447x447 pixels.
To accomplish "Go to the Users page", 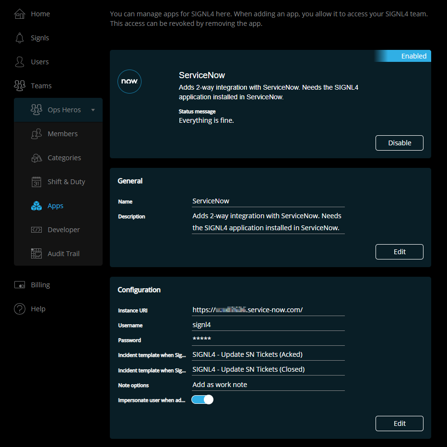I will (x=40, y=61).
